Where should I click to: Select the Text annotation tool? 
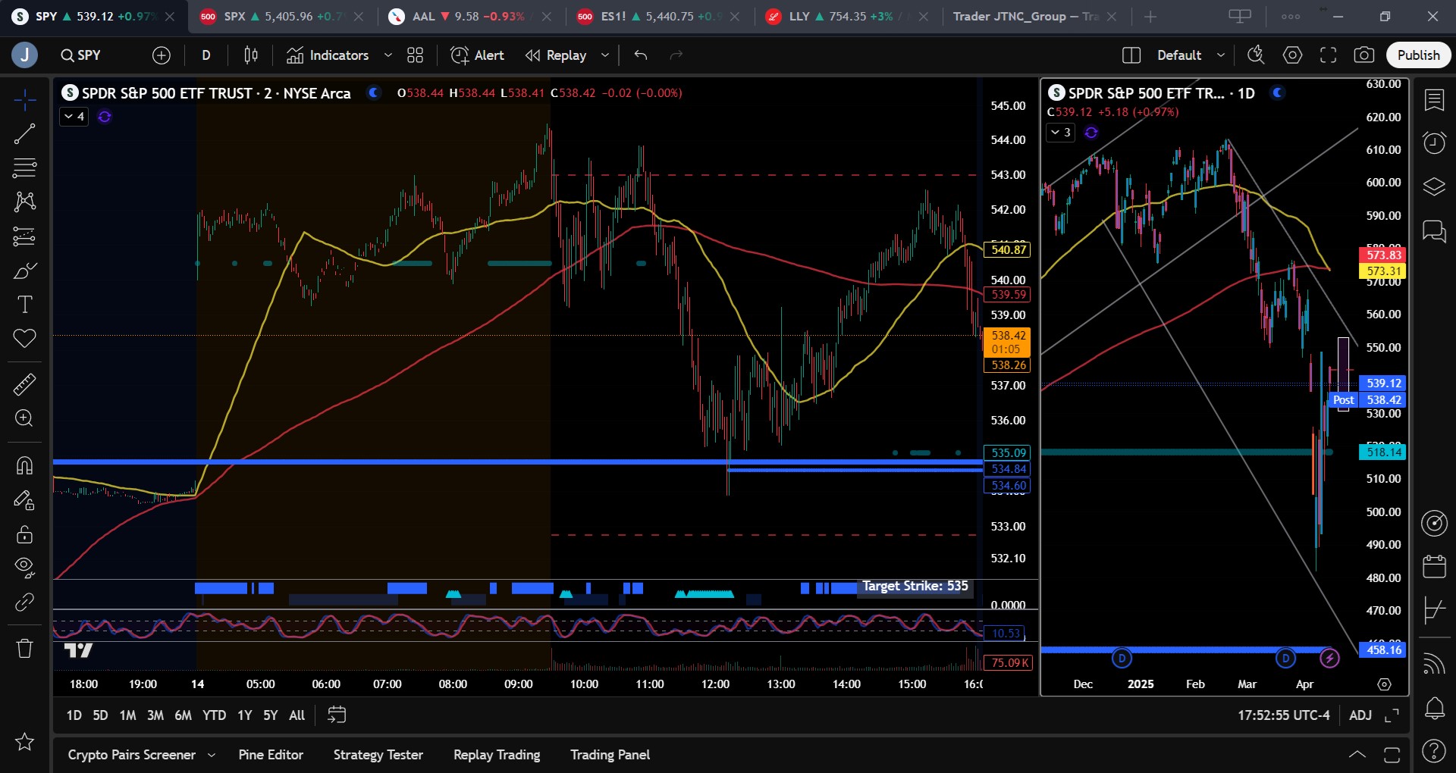[x=24, y=305]
